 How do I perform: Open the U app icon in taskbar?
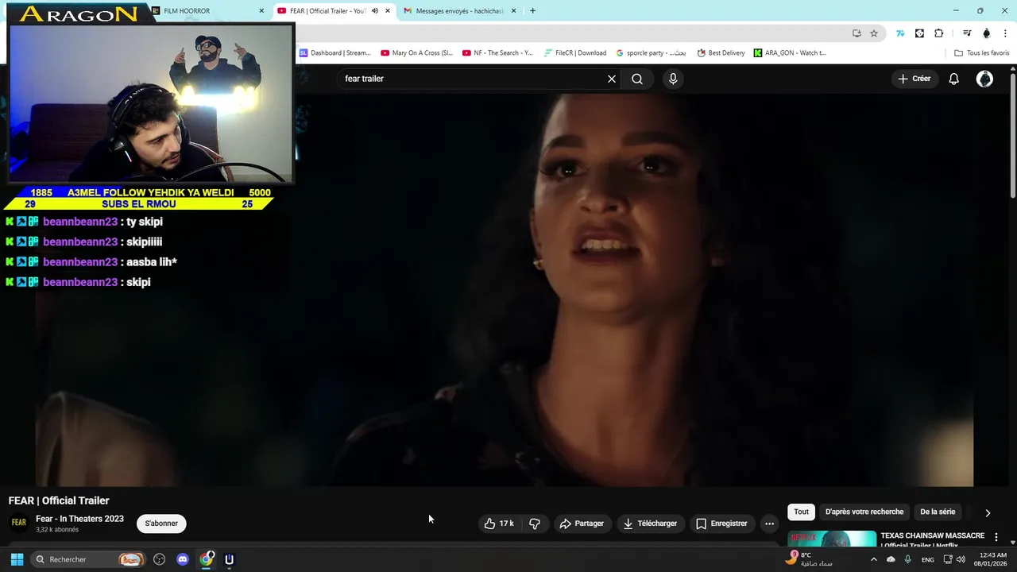[230, 559]
